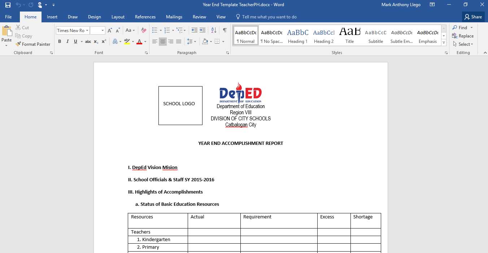
Task: Click the Line and Paragraph Spacing icon
Action: pos(190,42)
